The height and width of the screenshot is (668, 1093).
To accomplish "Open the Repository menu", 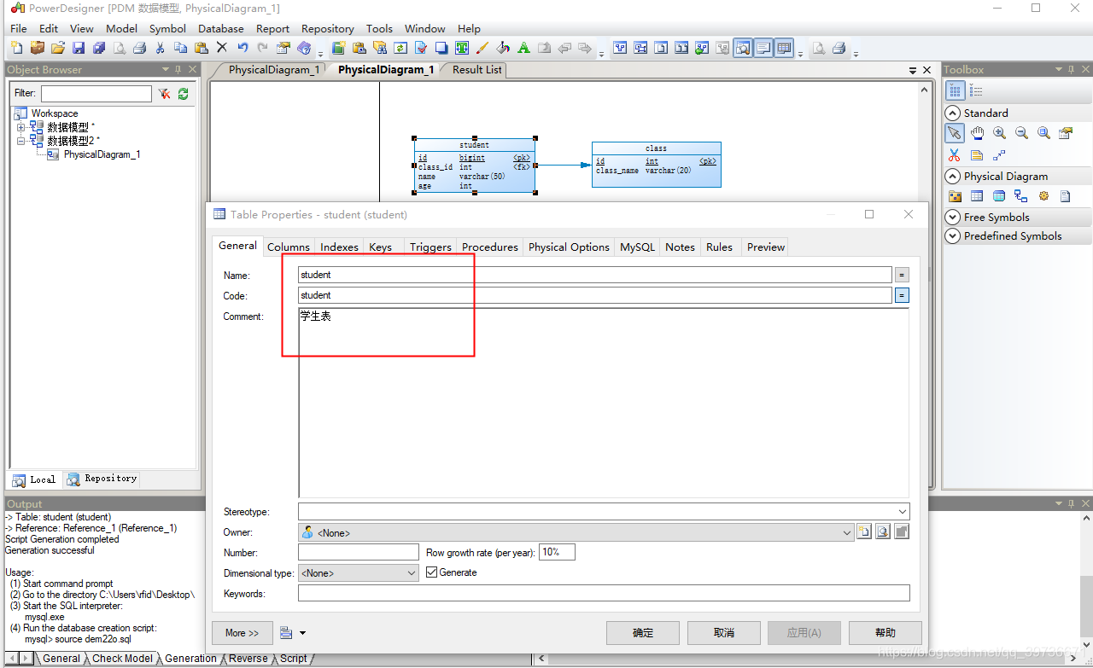I will pyautogui.click(x=328, y=28).
